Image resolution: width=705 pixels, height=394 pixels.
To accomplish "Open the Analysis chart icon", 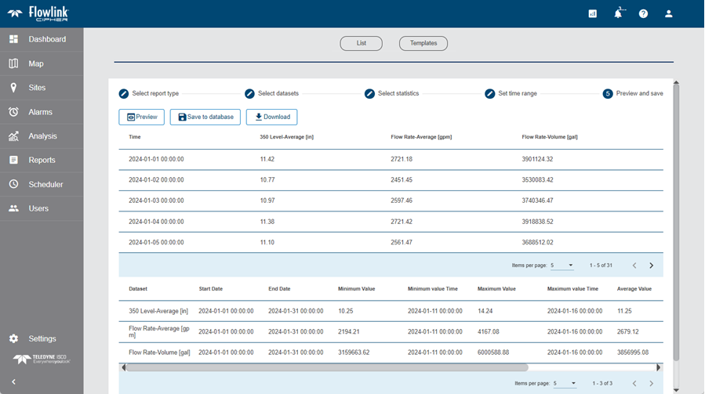I will click(13, 136).
